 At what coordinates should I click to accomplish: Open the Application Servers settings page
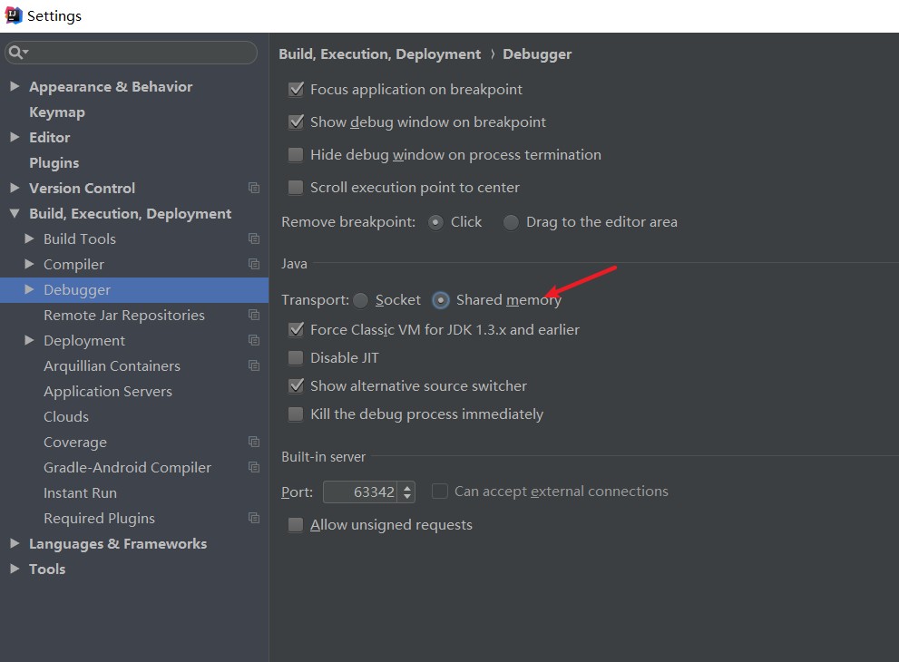tap(108, 392)
